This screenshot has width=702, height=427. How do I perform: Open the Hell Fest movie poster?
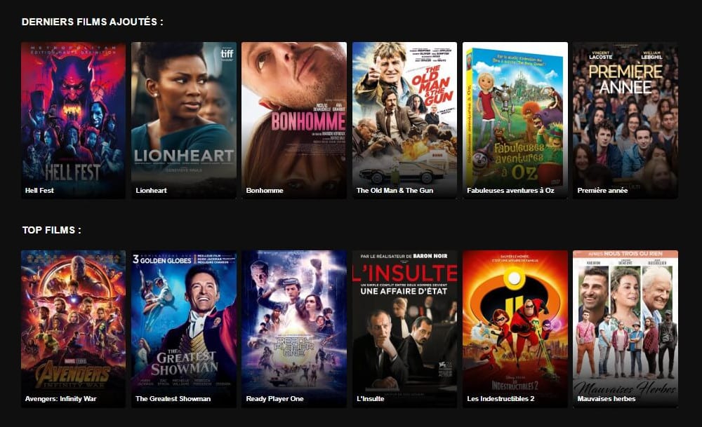pos(74,120)
